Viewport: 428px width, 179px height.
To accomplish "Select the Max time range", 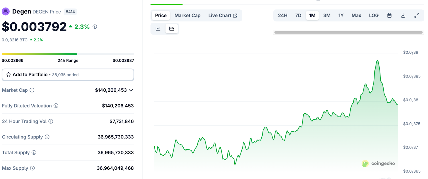I will pos(356,15).
